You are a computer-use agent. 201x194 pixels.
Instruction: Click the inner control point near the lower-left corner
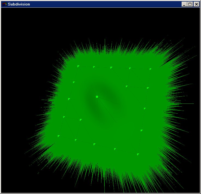click(x=81, y=120)
